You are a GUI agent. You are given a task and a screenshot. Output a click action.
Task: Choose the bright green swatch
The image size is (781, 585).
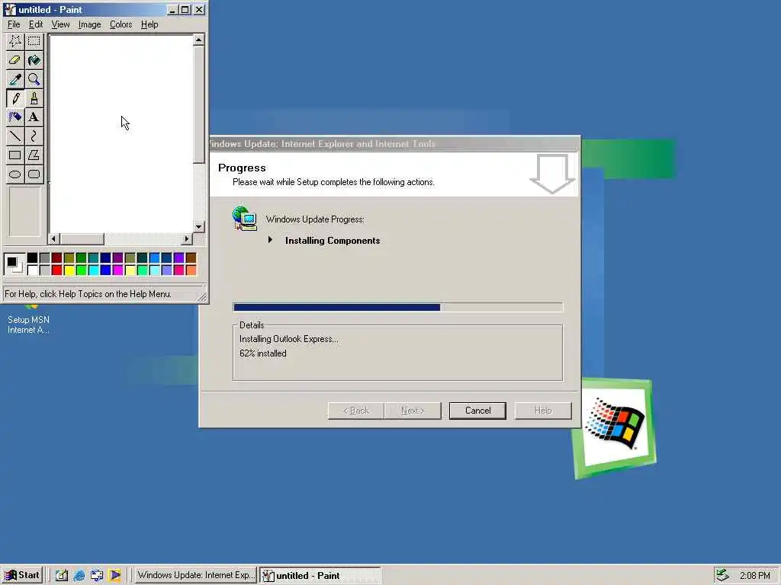pyautogui.click(x=81, y=270)
